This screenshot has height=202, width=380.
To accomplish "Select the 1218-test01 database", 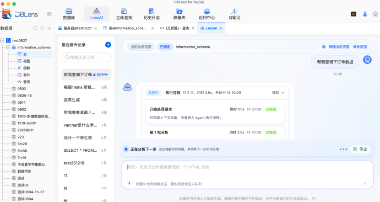I will pos(27,123).
